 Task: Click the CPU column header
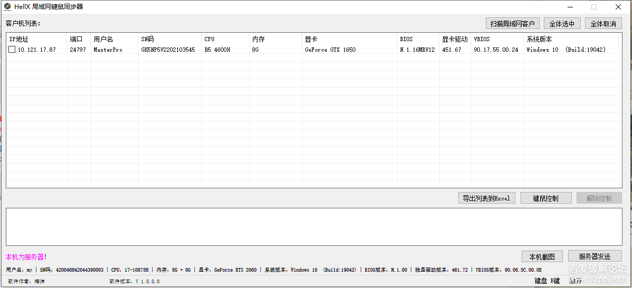[x=225, y=39]
